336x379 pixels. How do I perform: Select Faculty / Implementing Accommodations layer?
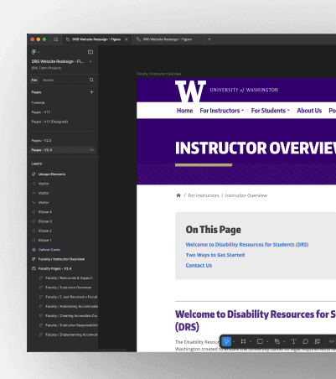tap(71, 335)
